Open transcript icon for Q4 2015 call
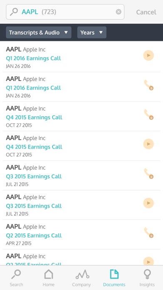This screenshot has height=290, width=163. tap(149, 115)
